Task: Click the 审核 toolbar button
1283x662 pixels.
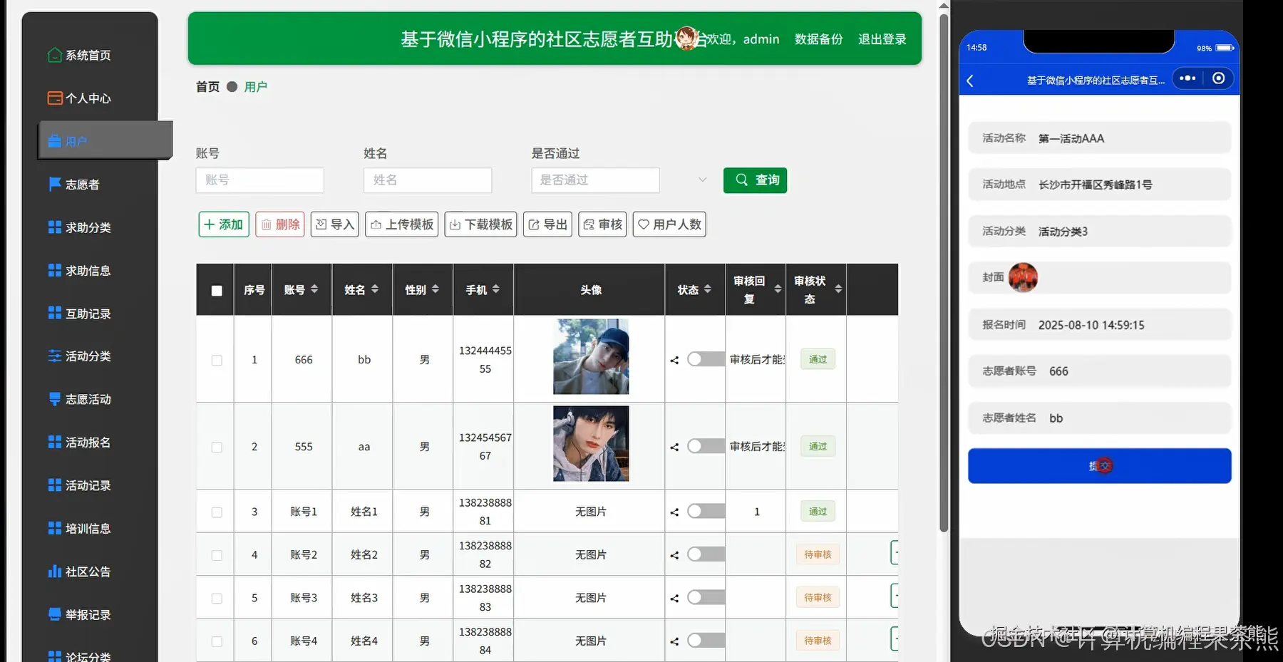Action: coord(602,224)
